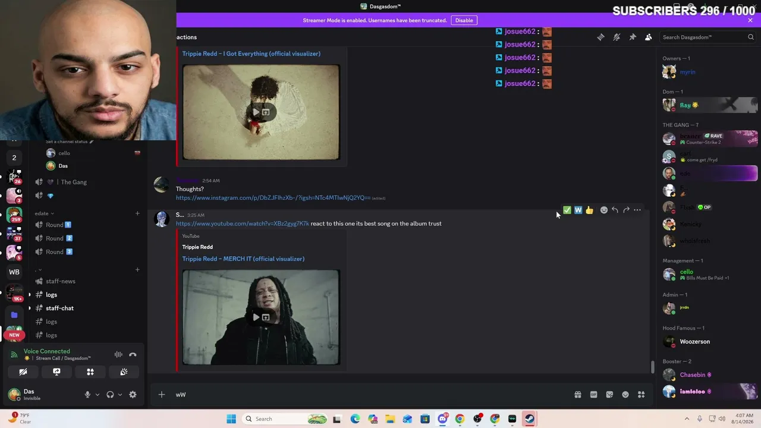Open Windows Start menu
The height and width of the screenshot is (428, 761).
tap(231, 419)
